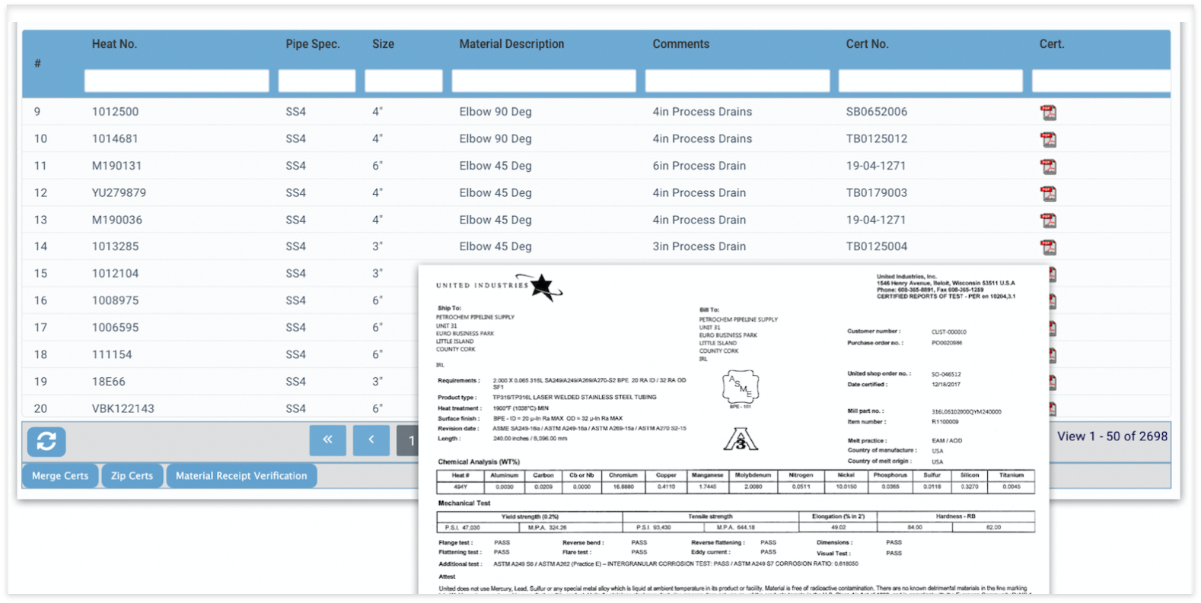Viewport: 1201px width, 603px height.
Task: Select heat number 1014681 cell
Action: [x=115, y=139]
